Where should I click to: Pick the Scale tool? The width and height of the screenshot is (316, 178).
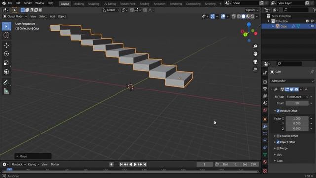pos(6,63)
